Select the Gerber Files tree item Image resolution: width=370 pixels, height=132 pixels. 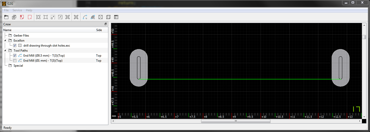[x=21, y=36]
